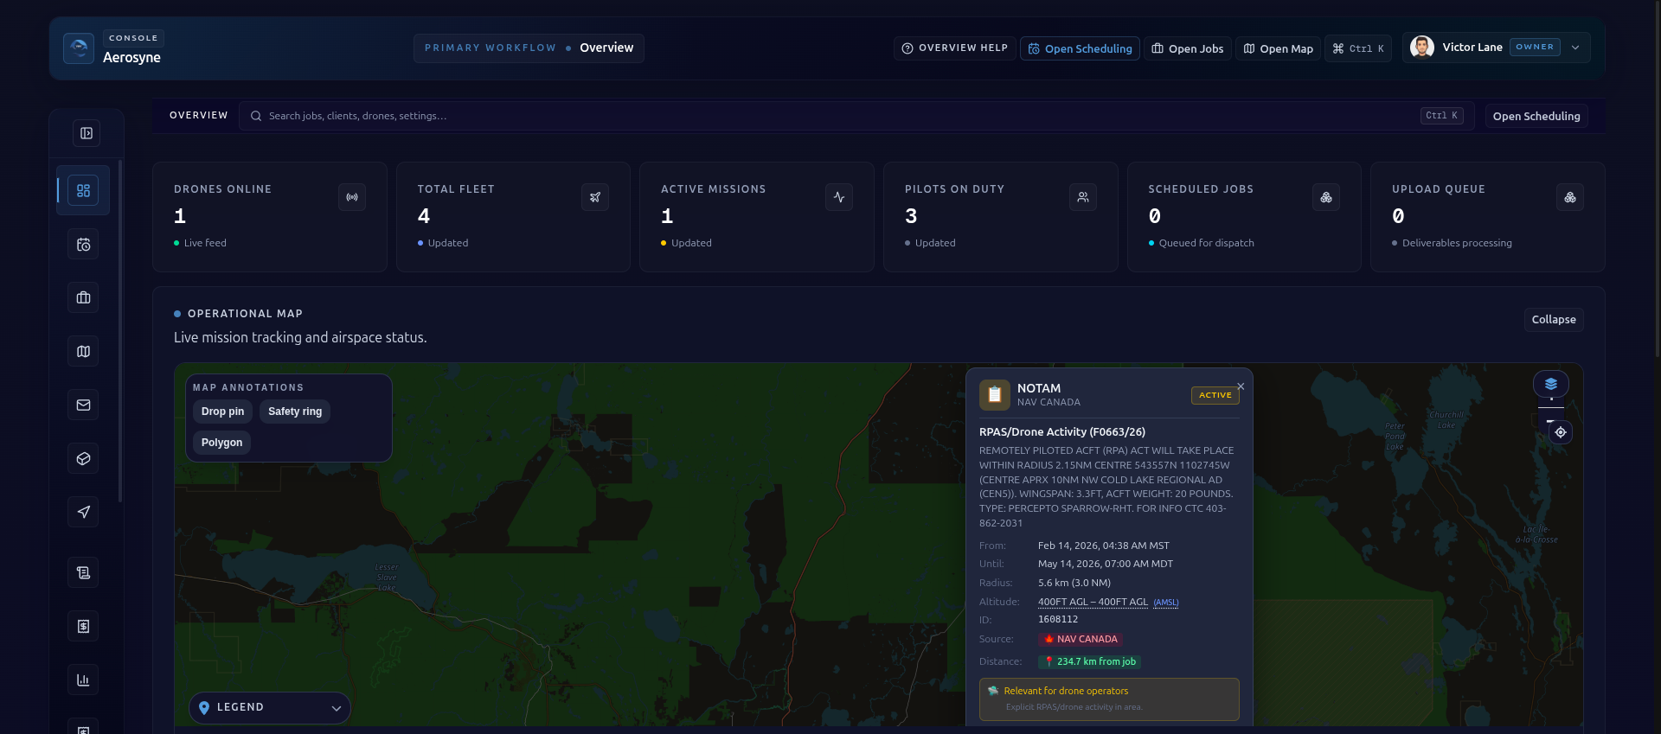Viewport: 1661px width, 734px height.
Task: Open the dashboard grid icon in sidebar
Action: [x=83, y=190]
